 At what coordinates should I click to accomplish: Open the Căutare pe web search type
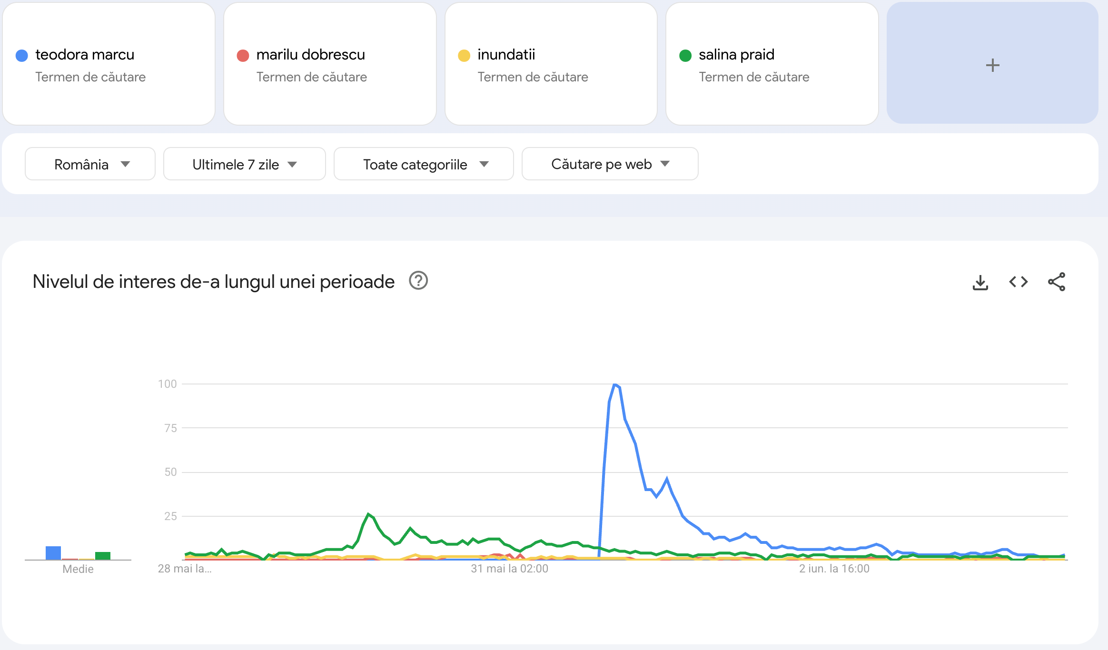point(610,164)
